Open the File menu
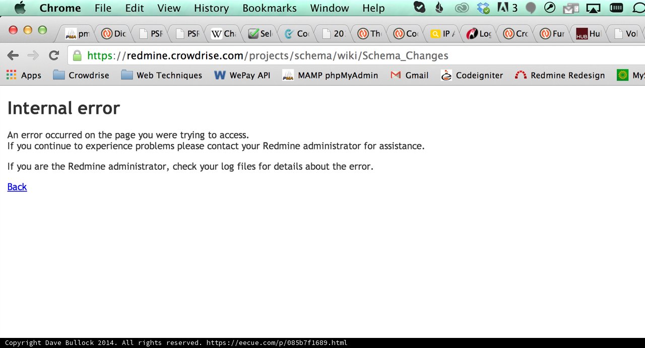Image resolution: width=645 pixels, height=348 pixels. point(103,8)
